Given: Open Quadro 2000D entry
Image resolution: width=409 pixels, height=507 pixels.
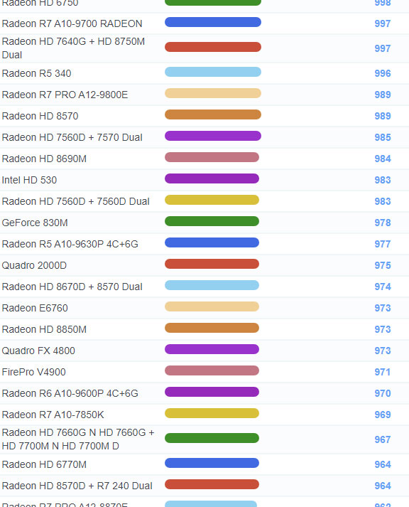Looking at the screenshot, I should [34, 265].
